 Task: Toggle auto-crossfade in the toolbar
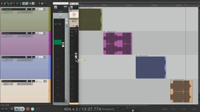(24, 3)
